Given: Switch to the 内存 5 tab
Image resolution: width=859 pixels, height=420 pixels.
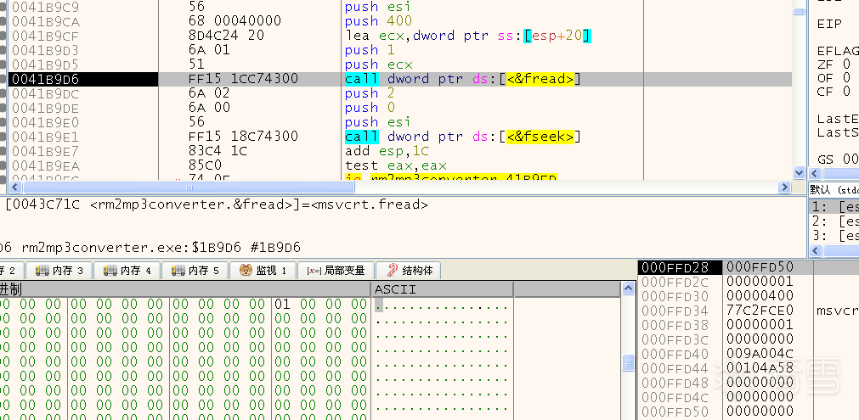Looking at the screenshot, I should tap(195, 271).
